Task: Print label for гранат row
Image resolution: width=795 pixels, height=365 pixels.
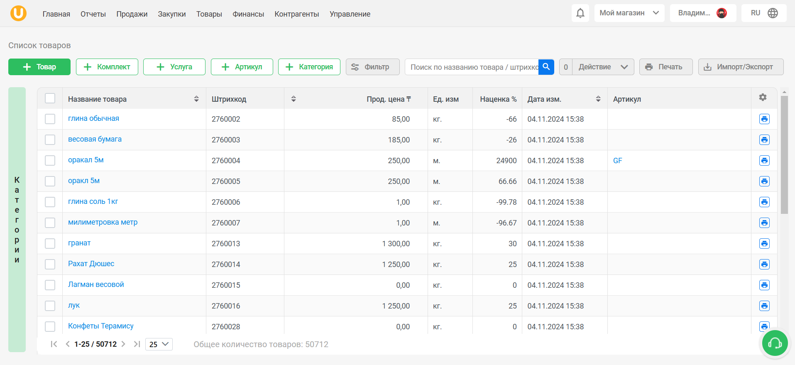Action: tap(764, 244)
